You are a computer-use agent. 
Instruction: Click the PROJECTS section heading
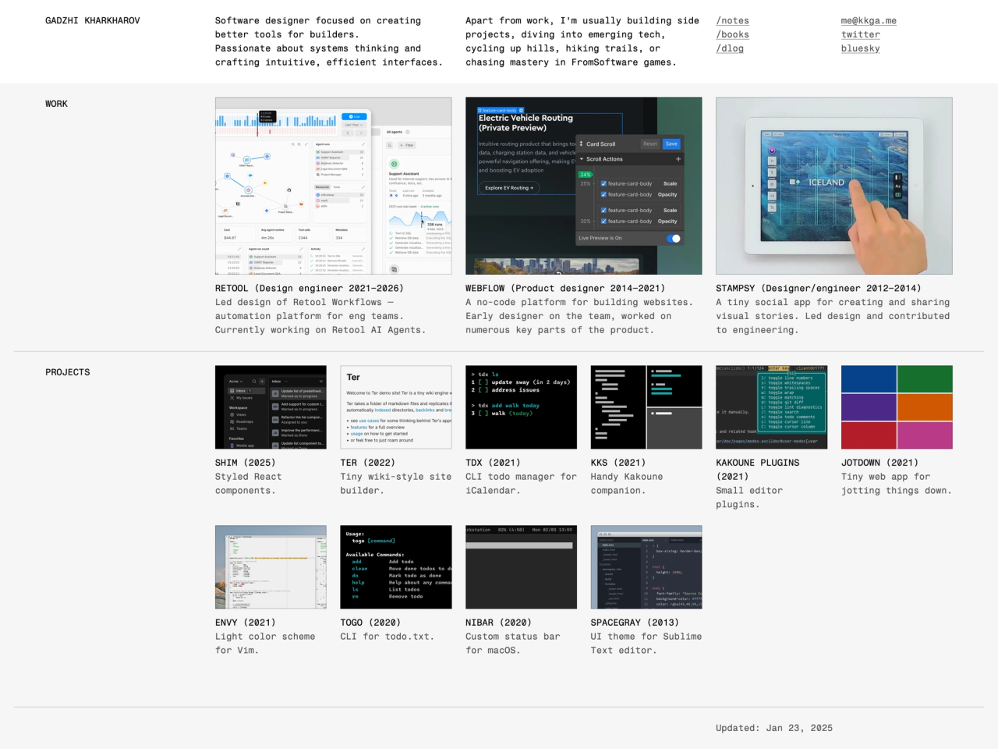[68, 373]
